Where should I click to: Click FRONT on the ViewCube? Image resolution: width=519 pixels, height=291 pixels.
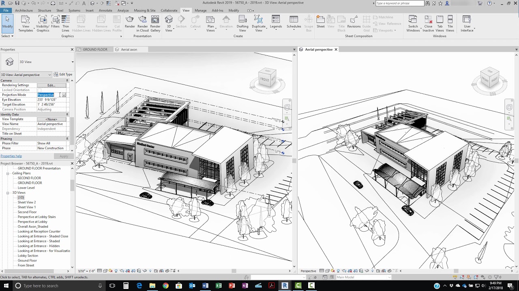coord(265,80)
